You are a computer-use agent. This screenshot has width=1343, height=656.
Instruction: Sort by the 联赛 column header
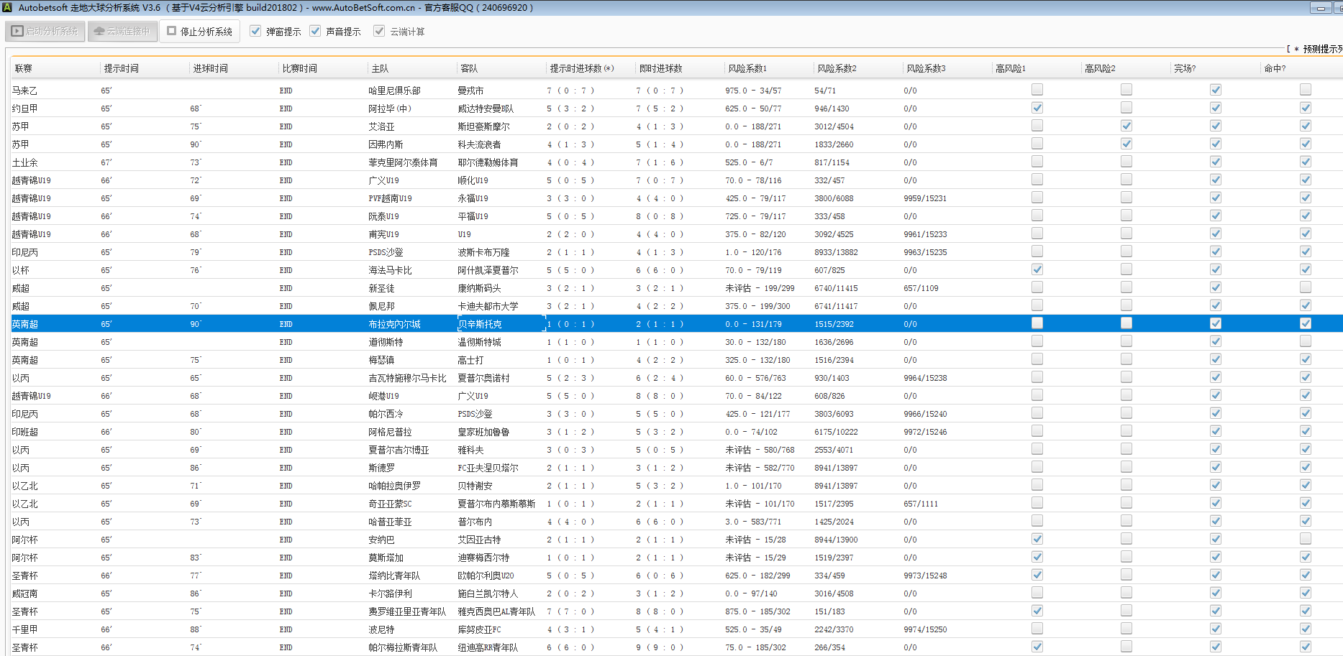24,68
